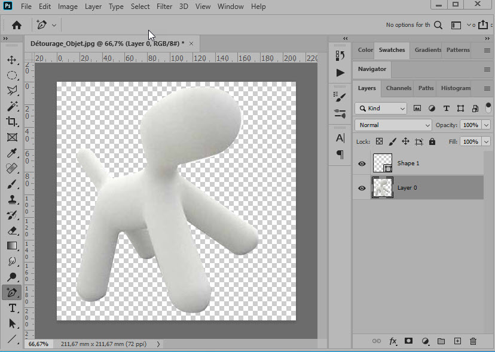
Task: Select the Move tool
Action: pyautogui.click(x=12, y=60)
